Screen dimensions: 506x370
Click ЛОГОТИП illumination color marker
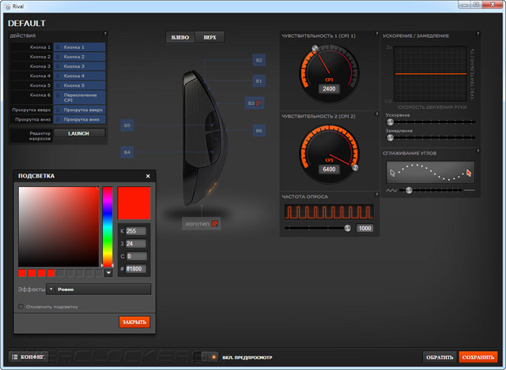[201, 224]
